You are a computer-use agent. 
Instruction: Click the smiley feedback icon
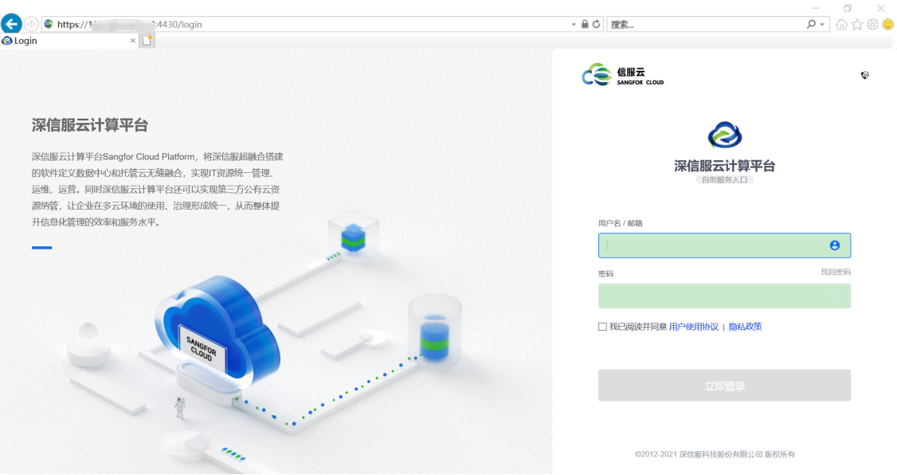(x=888, y=24)
